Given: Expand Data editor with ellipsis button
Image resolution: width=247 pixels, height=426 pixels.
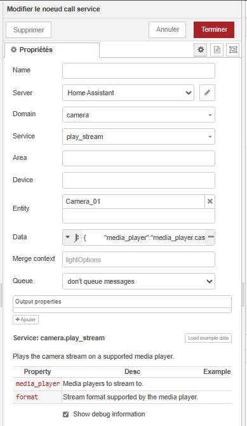Looking at the screenshot, I should click(211, 237).
